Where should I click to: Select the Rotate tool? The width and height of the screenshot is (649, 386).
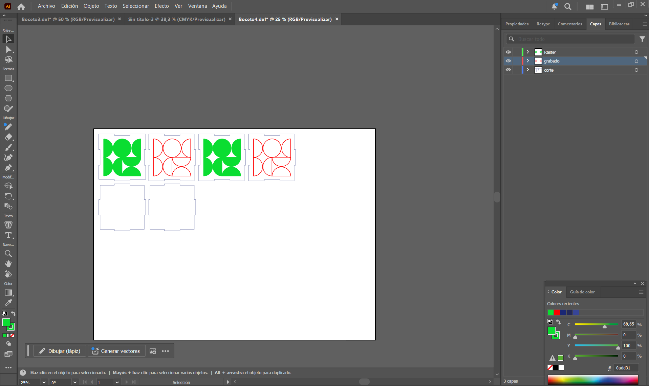coord(8,196)
